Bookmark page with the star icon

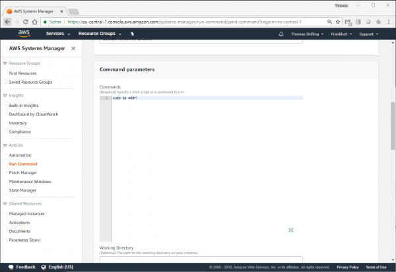(x=338, y=22)
